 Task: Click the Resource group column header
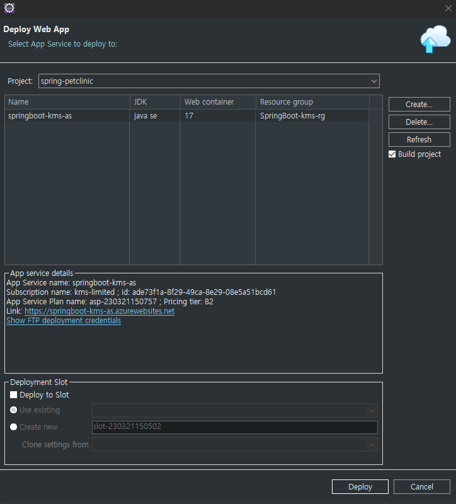312,102
